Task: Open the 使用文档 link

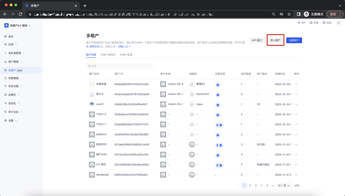Action: pos(94,47)
